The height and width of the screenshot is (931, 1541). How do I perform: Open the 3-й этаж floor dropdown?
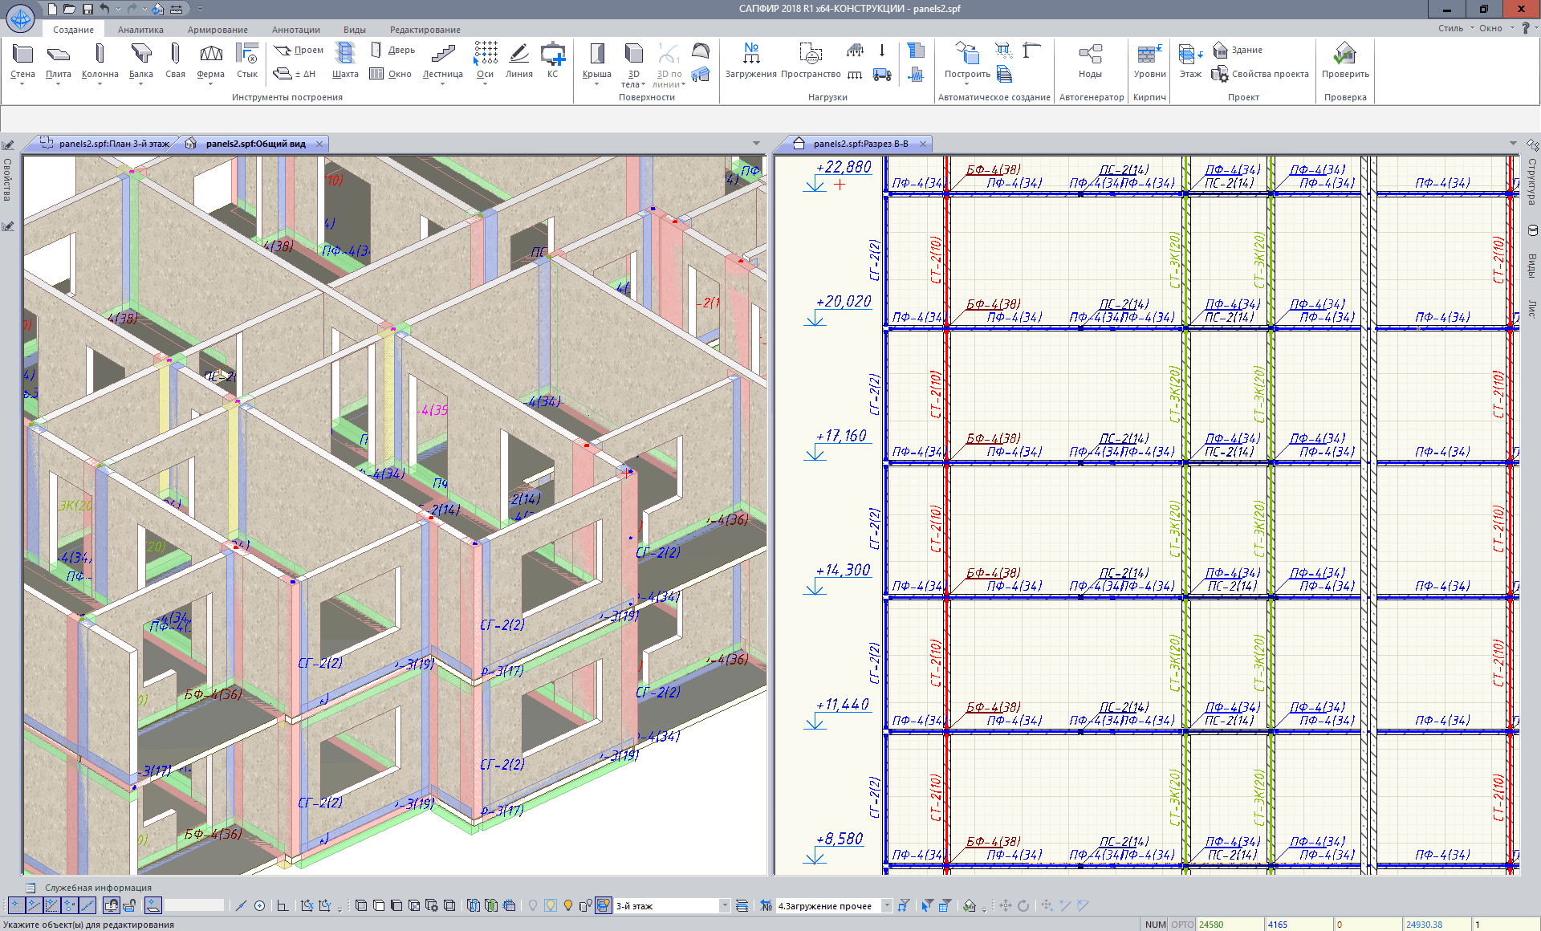click(724, 905)
